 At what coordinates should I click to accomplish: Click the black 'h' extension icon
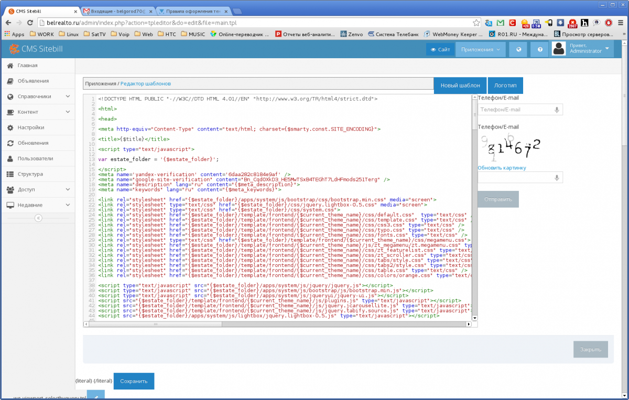[584, 23]
